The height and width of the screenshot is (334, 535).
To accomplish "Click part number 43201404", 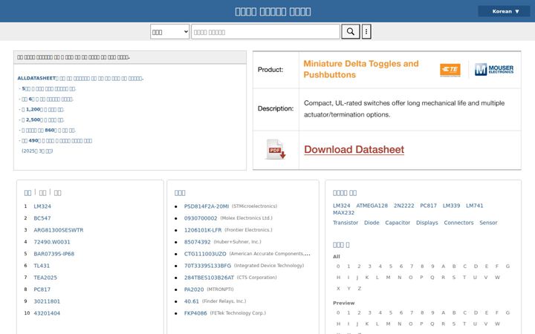I will coord(47,313).
